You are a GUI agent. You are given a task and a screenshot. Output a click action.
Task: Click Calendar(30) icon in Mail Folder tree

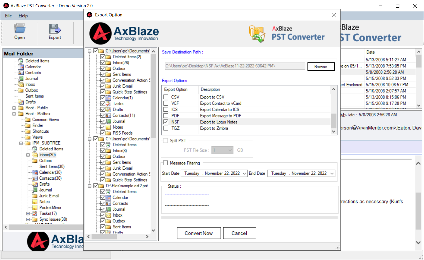(35, 172)
